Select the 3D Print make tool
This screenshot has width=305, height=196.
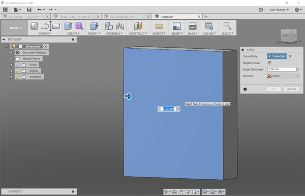click(x=192, y=26)
